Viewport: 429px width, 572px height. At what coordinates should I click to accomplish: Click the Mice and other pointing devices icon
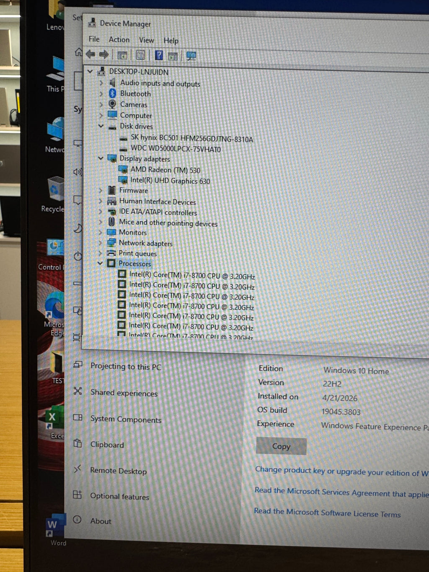pos(111,222)
